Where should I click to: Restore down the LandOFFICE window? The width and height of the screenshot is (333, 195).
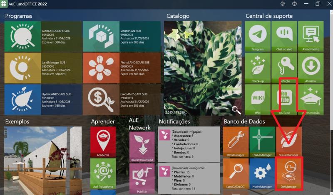coord(318,4)
